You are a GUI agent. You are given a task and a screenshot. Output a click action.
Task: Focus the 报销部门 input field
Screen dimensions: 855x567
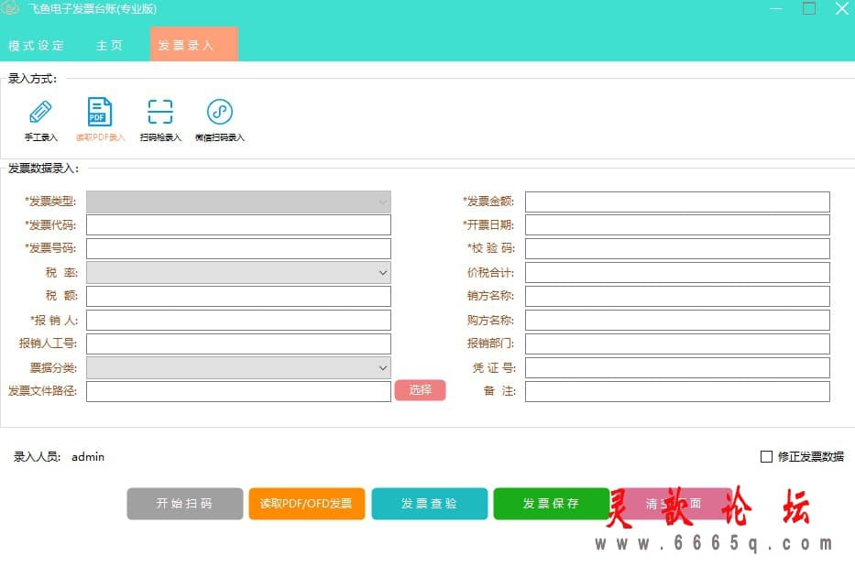click(x=677, y=344)
